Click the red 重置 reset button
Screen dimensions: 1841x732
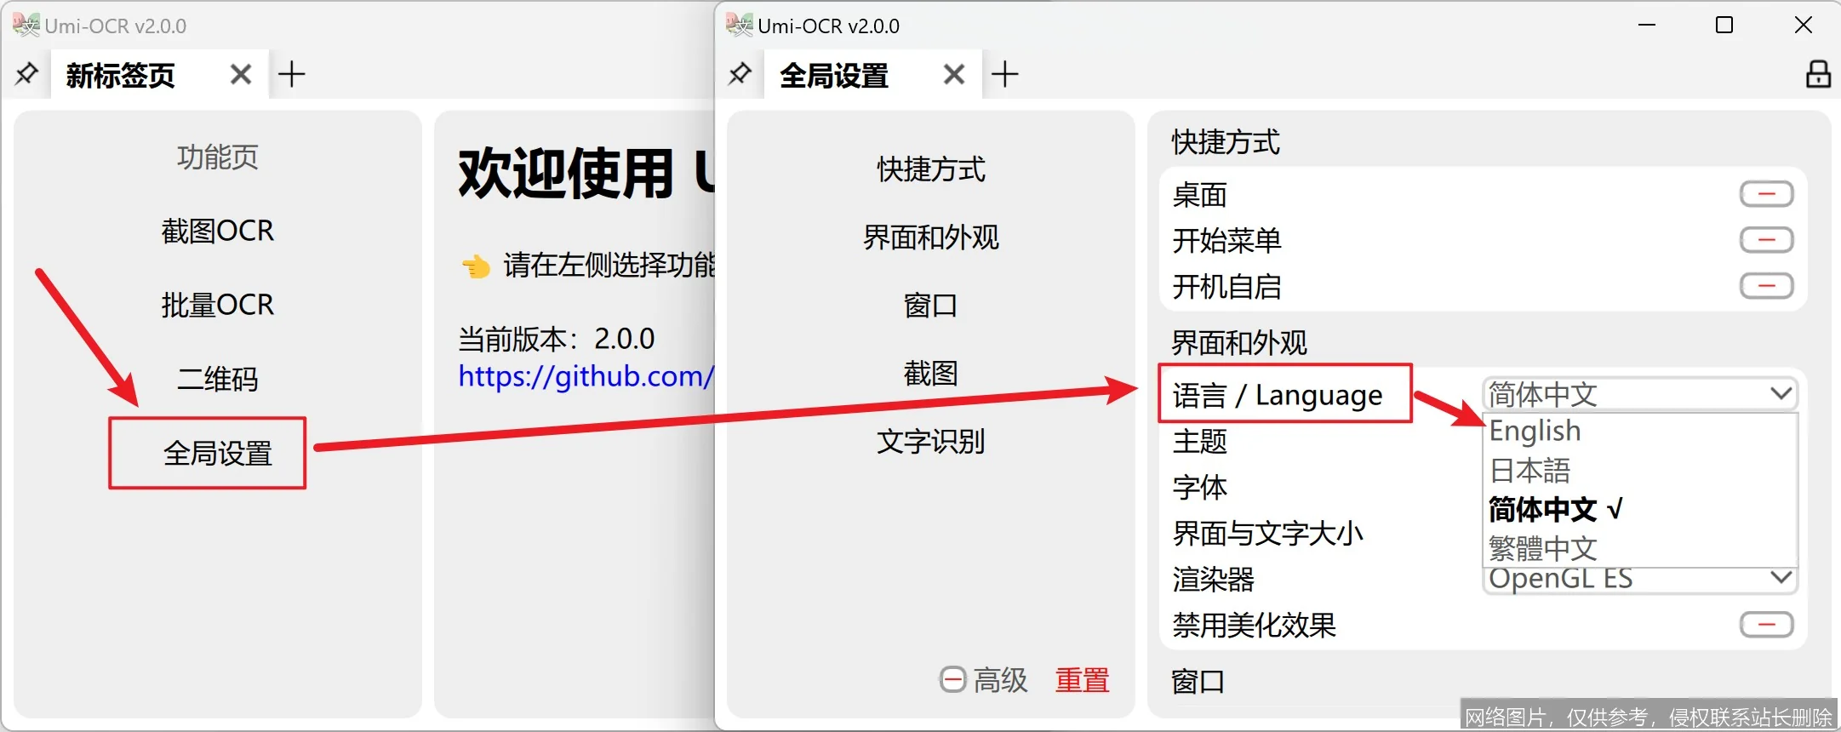pos(1083,680)
